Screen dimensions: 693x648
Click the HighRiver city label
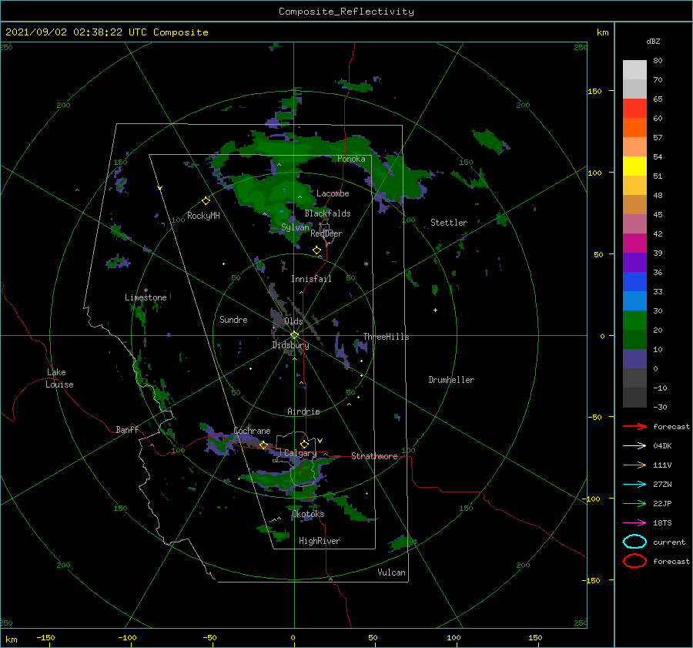click(320, 541)
